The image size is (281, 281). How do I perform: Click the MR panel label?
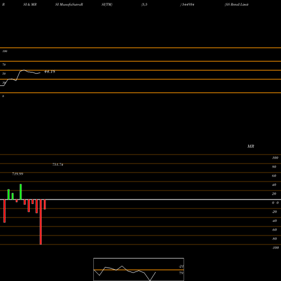point(251,146)
